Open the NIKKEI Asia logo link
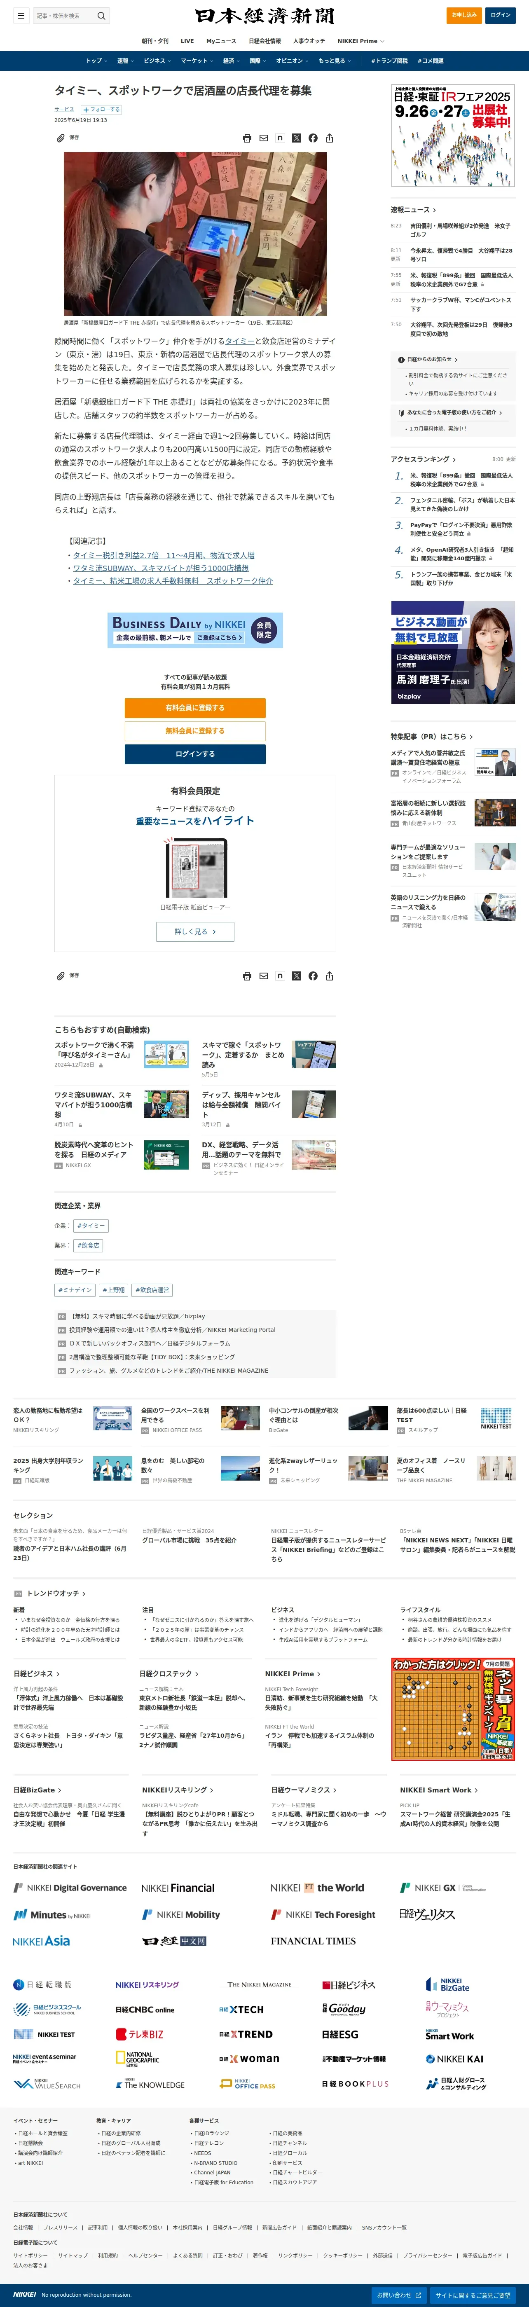This screenshot has height=2307, width=529. [x=41, y=1941]
